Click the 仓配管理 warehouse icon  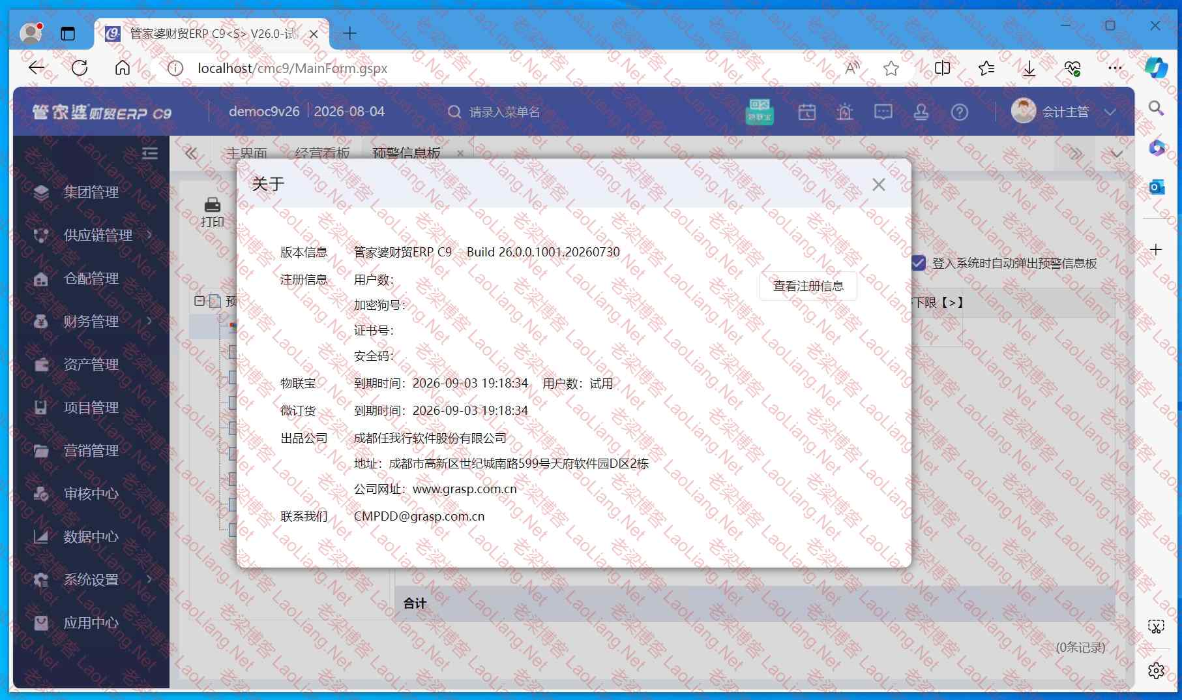(41, 279)
